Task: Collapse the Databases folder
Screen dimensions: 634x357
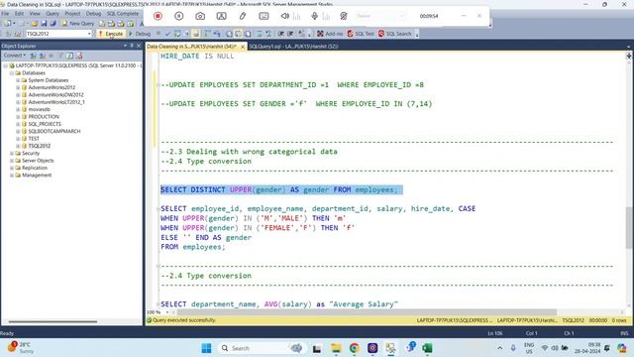Action: coord(12,72)
